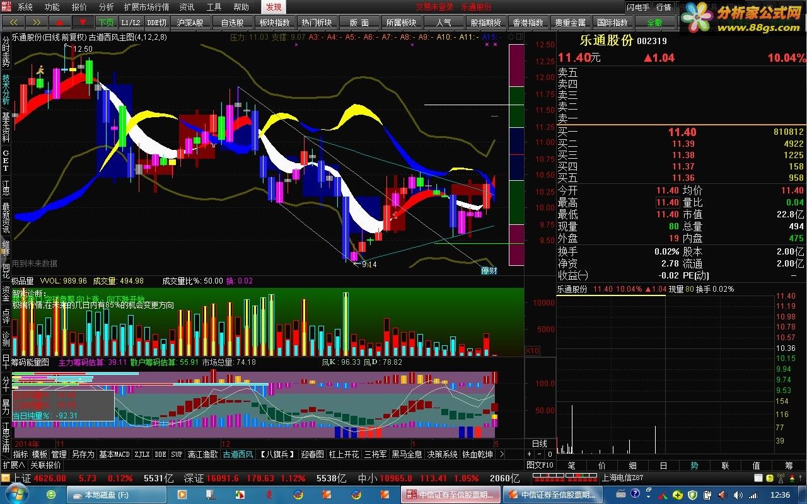This screenshot has width=807, height=504.
Task: Select the 【八旗兵】 indicator tab
Action: click(277, 454)
